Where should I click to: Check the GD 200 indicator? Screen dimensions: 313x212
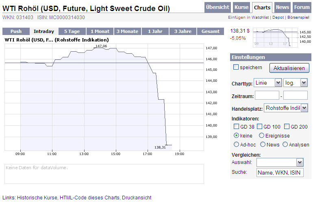(x=287, y=127)
